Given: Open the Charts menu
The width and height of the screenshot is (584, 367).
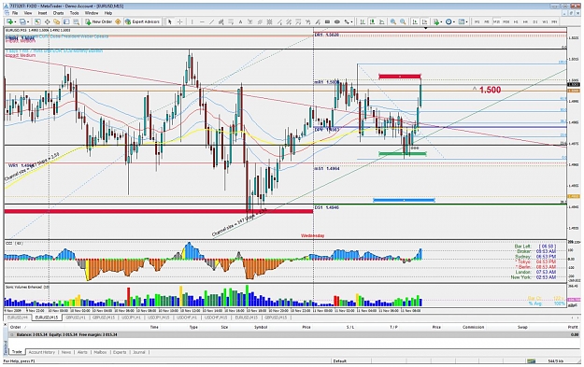Looking at the screenshot, I should 58,13.
